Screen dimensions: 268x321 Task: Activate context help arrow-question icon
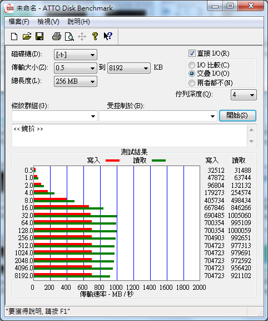click(108, 36)
